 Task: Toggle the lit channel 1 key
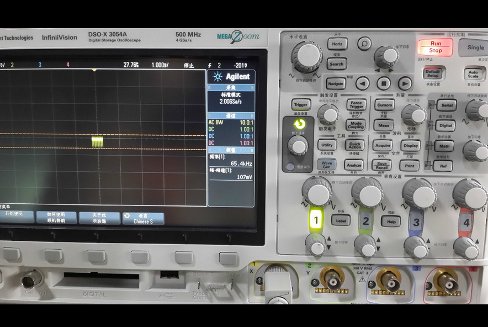(316, 220)
